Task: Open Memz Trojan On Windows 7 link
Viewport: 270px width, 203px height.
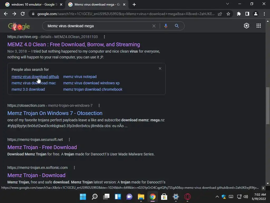Action: 55,113
